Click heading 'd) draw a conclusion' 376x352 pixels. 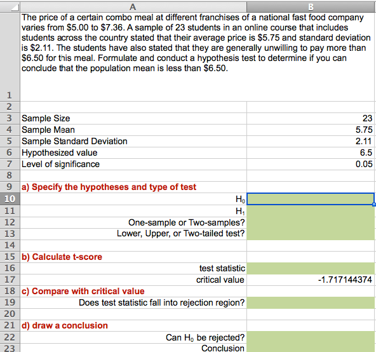[65, 325]
